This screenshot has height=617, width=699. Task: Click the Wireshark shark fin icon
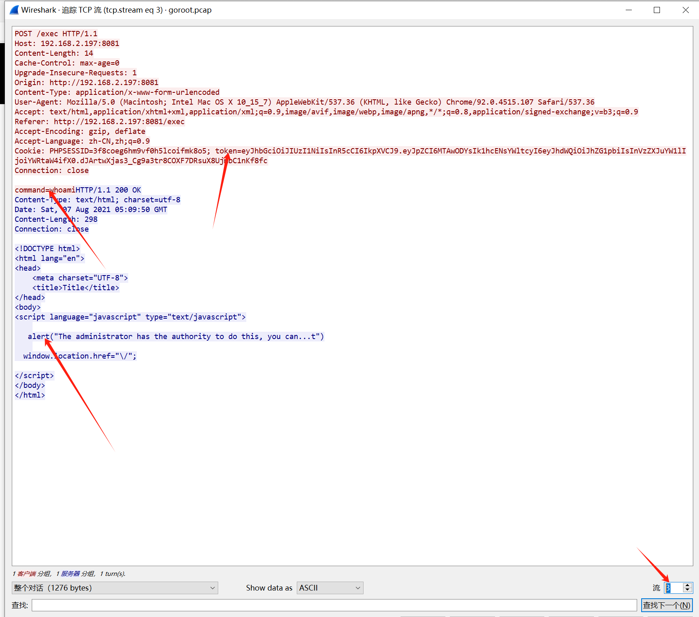(14, 10)
